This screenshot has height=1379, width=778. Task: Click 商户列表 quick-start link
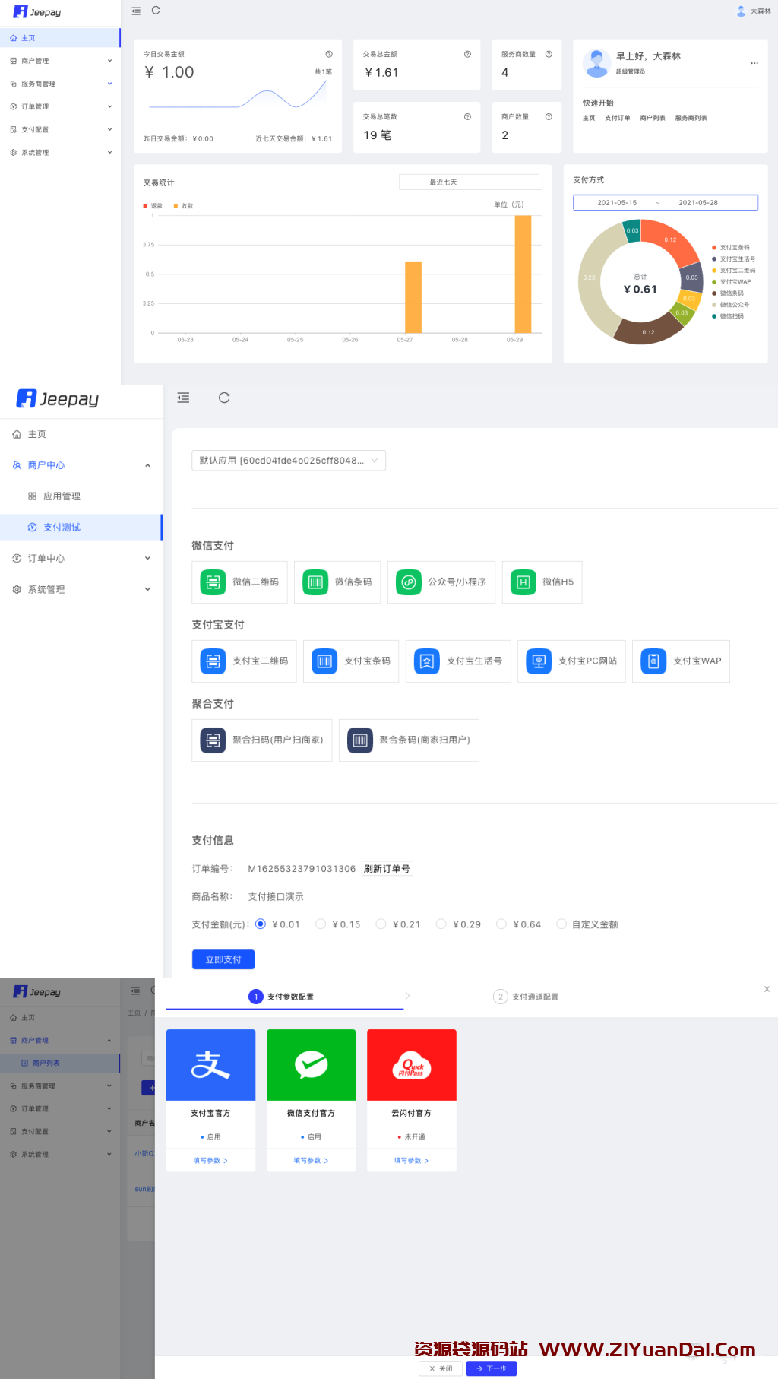coord(653,118)
